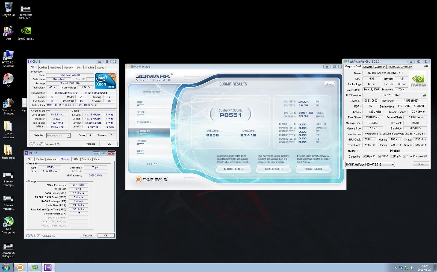The image size is (437, 272).
Task: Click Validate in the CPU-Z CPU window
Action: [x=91, y=144]
